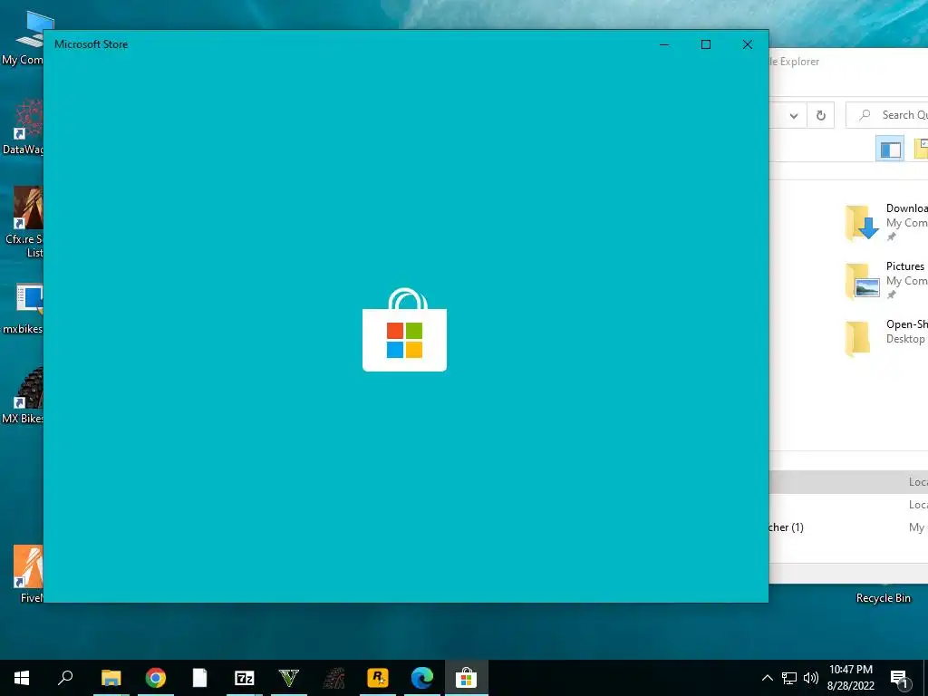Open the notification action center
This screenshot has width=928, height=696.
[899, 679]
